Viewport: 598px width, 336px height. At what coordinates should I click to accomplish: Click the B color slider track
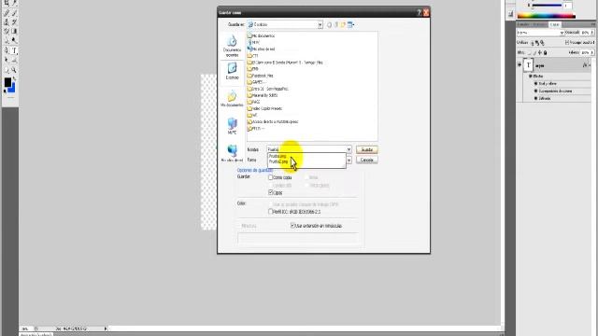point(547,6)
